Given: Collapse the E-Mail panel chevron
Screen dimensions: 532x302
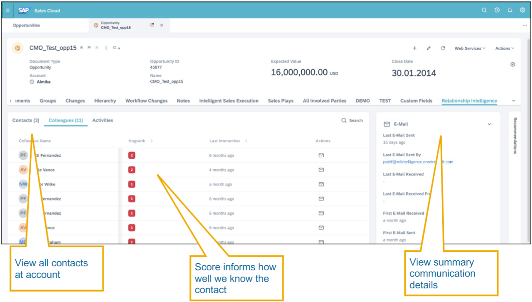Looking at the screenshot, I should pyautogui.click(x=489, y=124).
